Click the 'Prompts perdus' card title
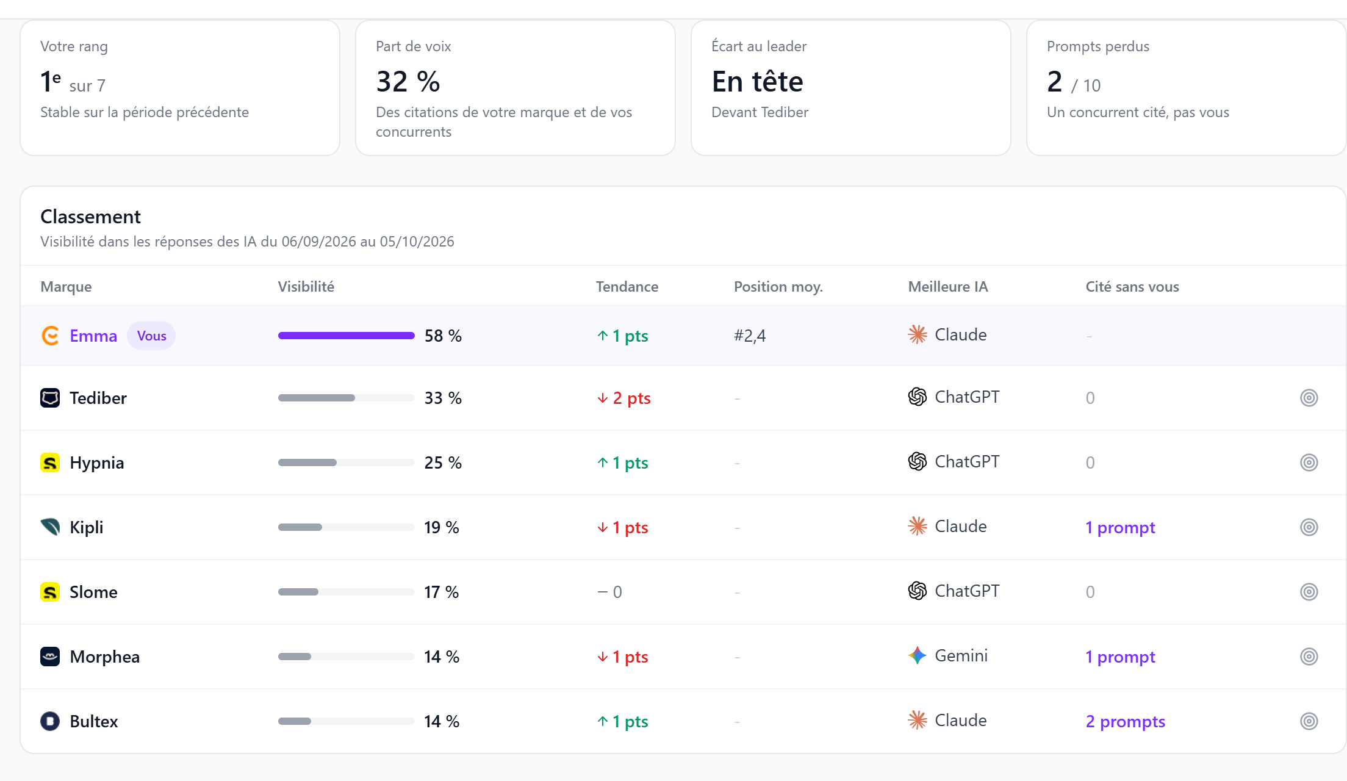The height and width of the screenshot is (781, 1347). point(1098,46)
